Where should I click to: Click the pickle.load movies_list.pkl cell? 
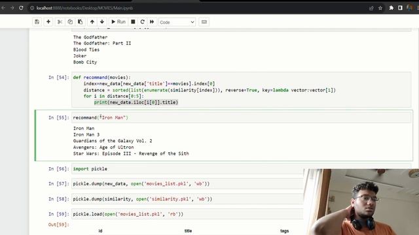pyautogui.click(x=188, y=214)
